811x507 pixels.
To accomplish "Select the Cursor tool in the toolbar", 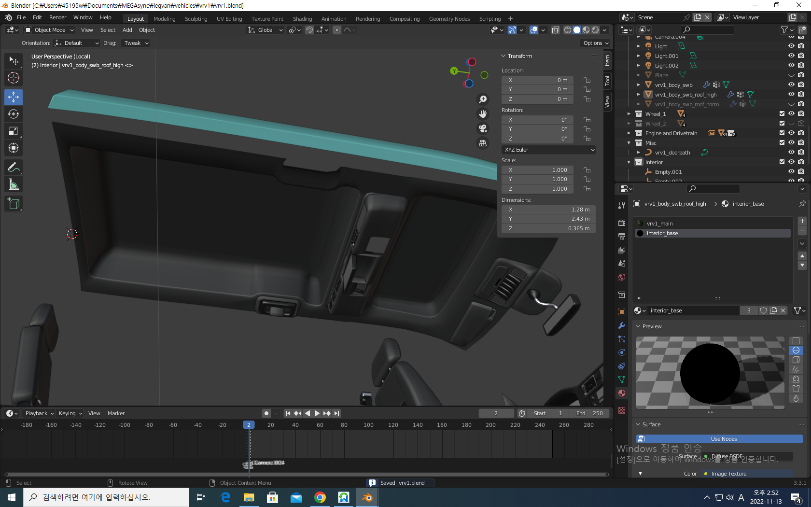I will point(14,78).
